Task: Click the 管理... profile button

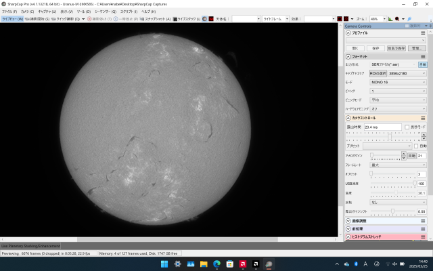Action: click(418, 48)
